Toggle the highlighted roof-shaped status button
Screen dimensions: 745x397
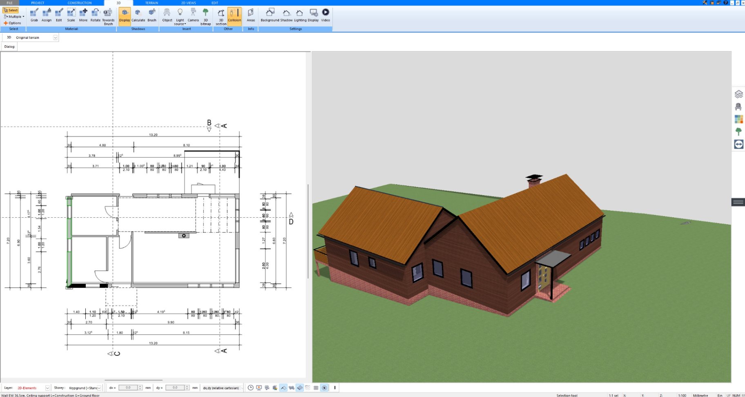pos(283,388)
